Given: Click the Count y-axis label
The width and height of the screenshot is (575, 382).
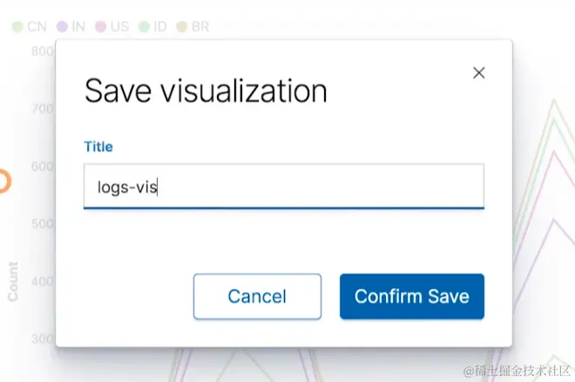Looking at the screenshot, I should (13, 281).
